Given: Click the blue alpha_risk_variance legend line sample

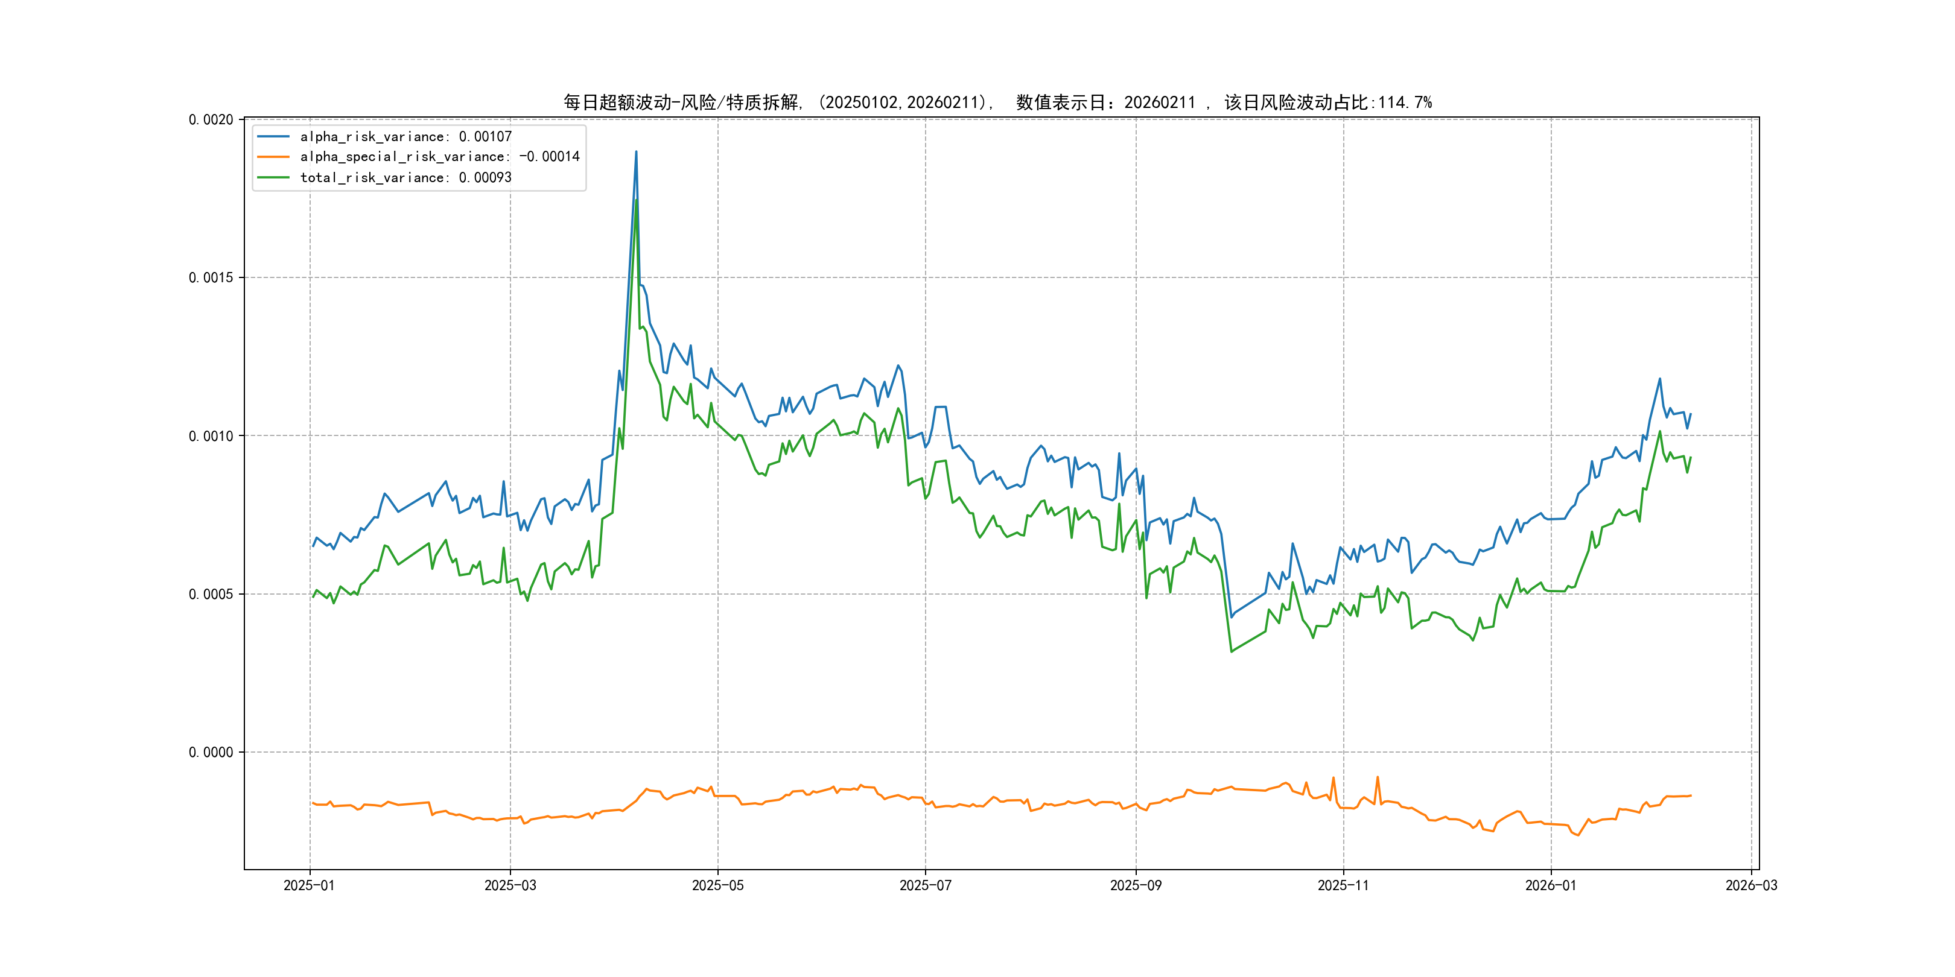Looking at the screenshot, I should pyautogui.click(x=273, y=136).
